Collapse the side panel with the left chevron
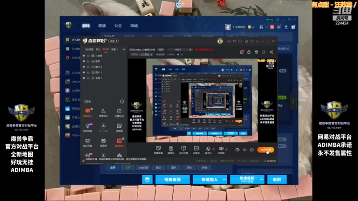This screenshot has width=358, height=201. tap(293, 101)
